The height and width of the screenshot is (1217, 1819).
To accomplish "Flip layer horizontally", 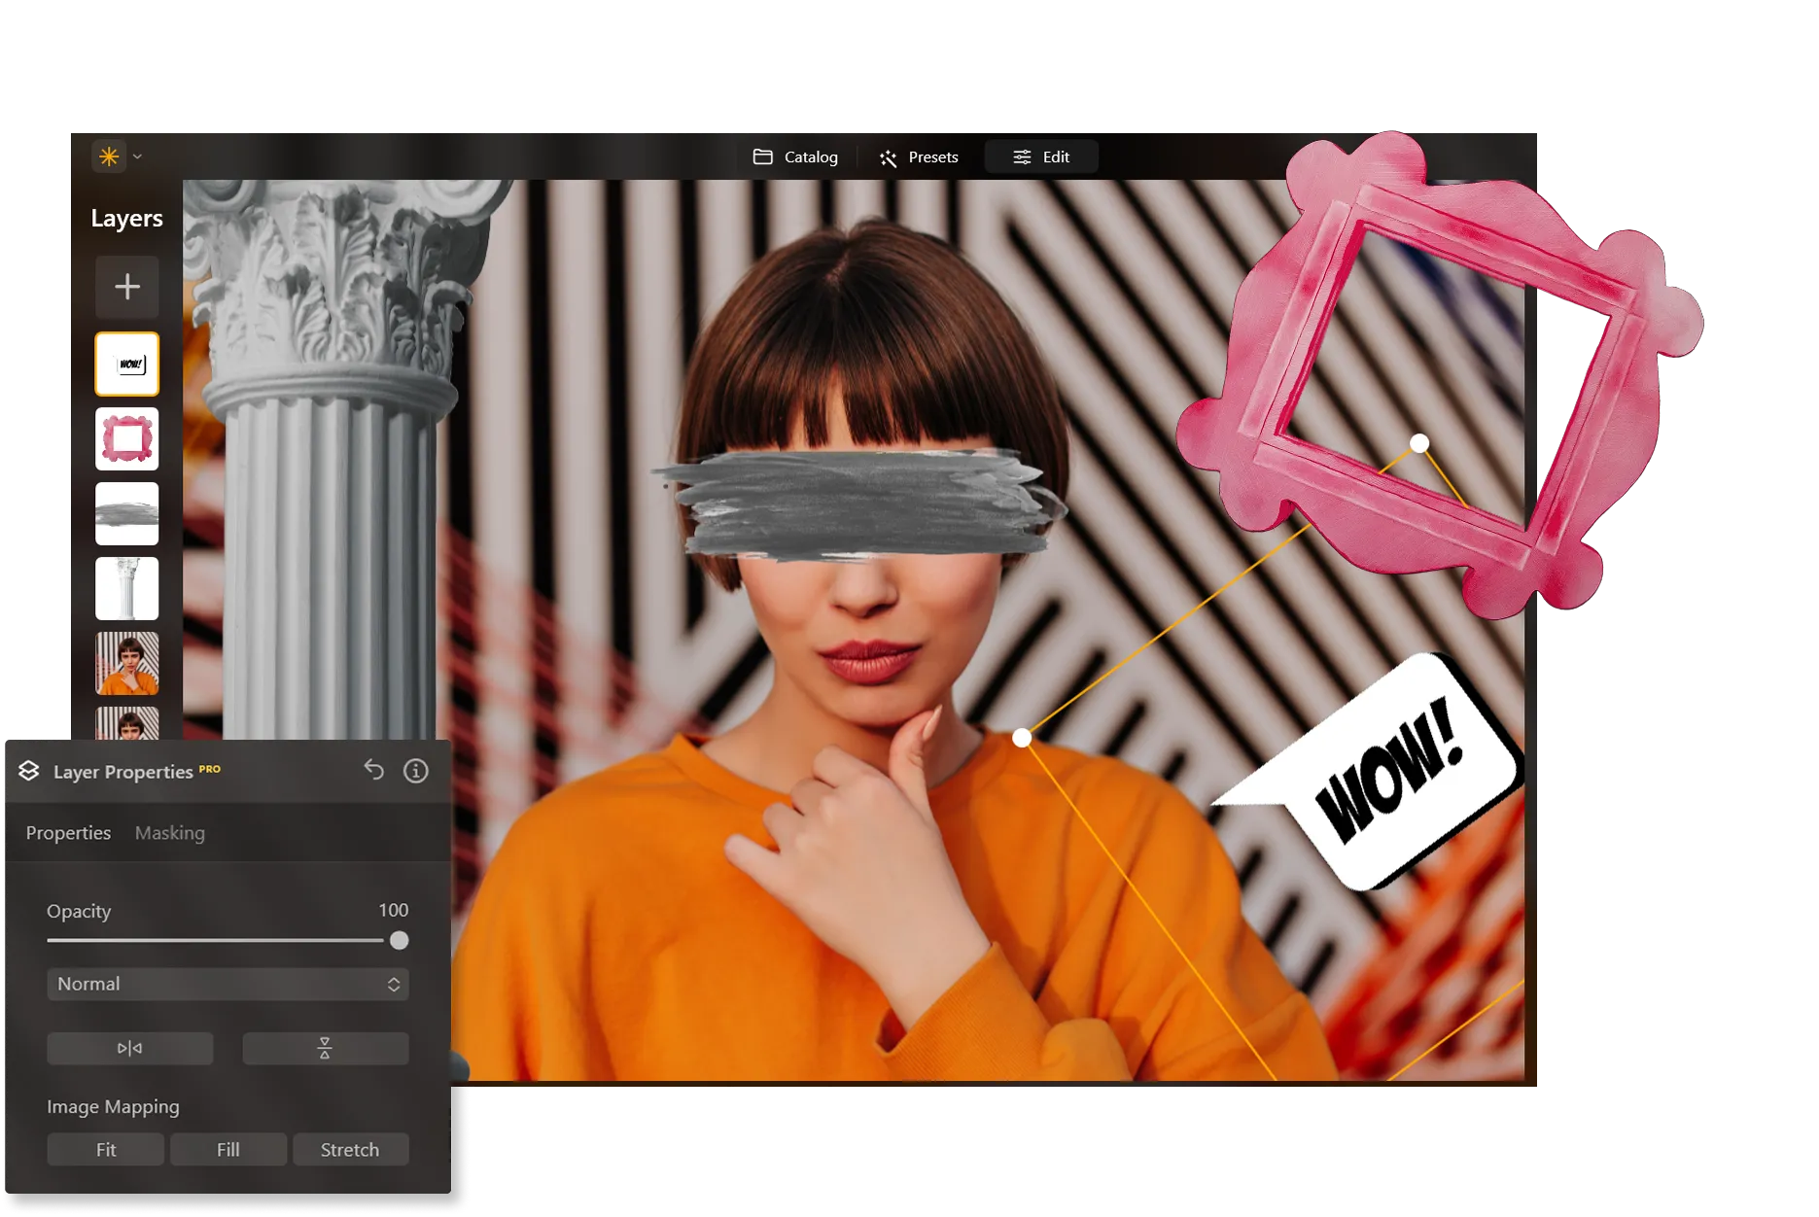I will [x=130, y=1048].
